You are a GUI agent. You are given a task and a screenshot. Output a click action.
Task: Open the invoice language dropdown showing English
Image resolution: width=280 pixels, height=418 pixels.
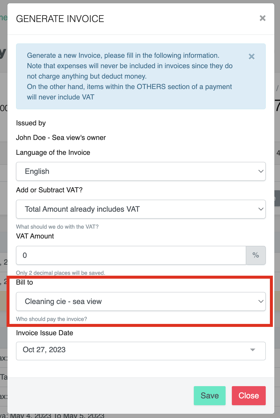tap(141, 171)
